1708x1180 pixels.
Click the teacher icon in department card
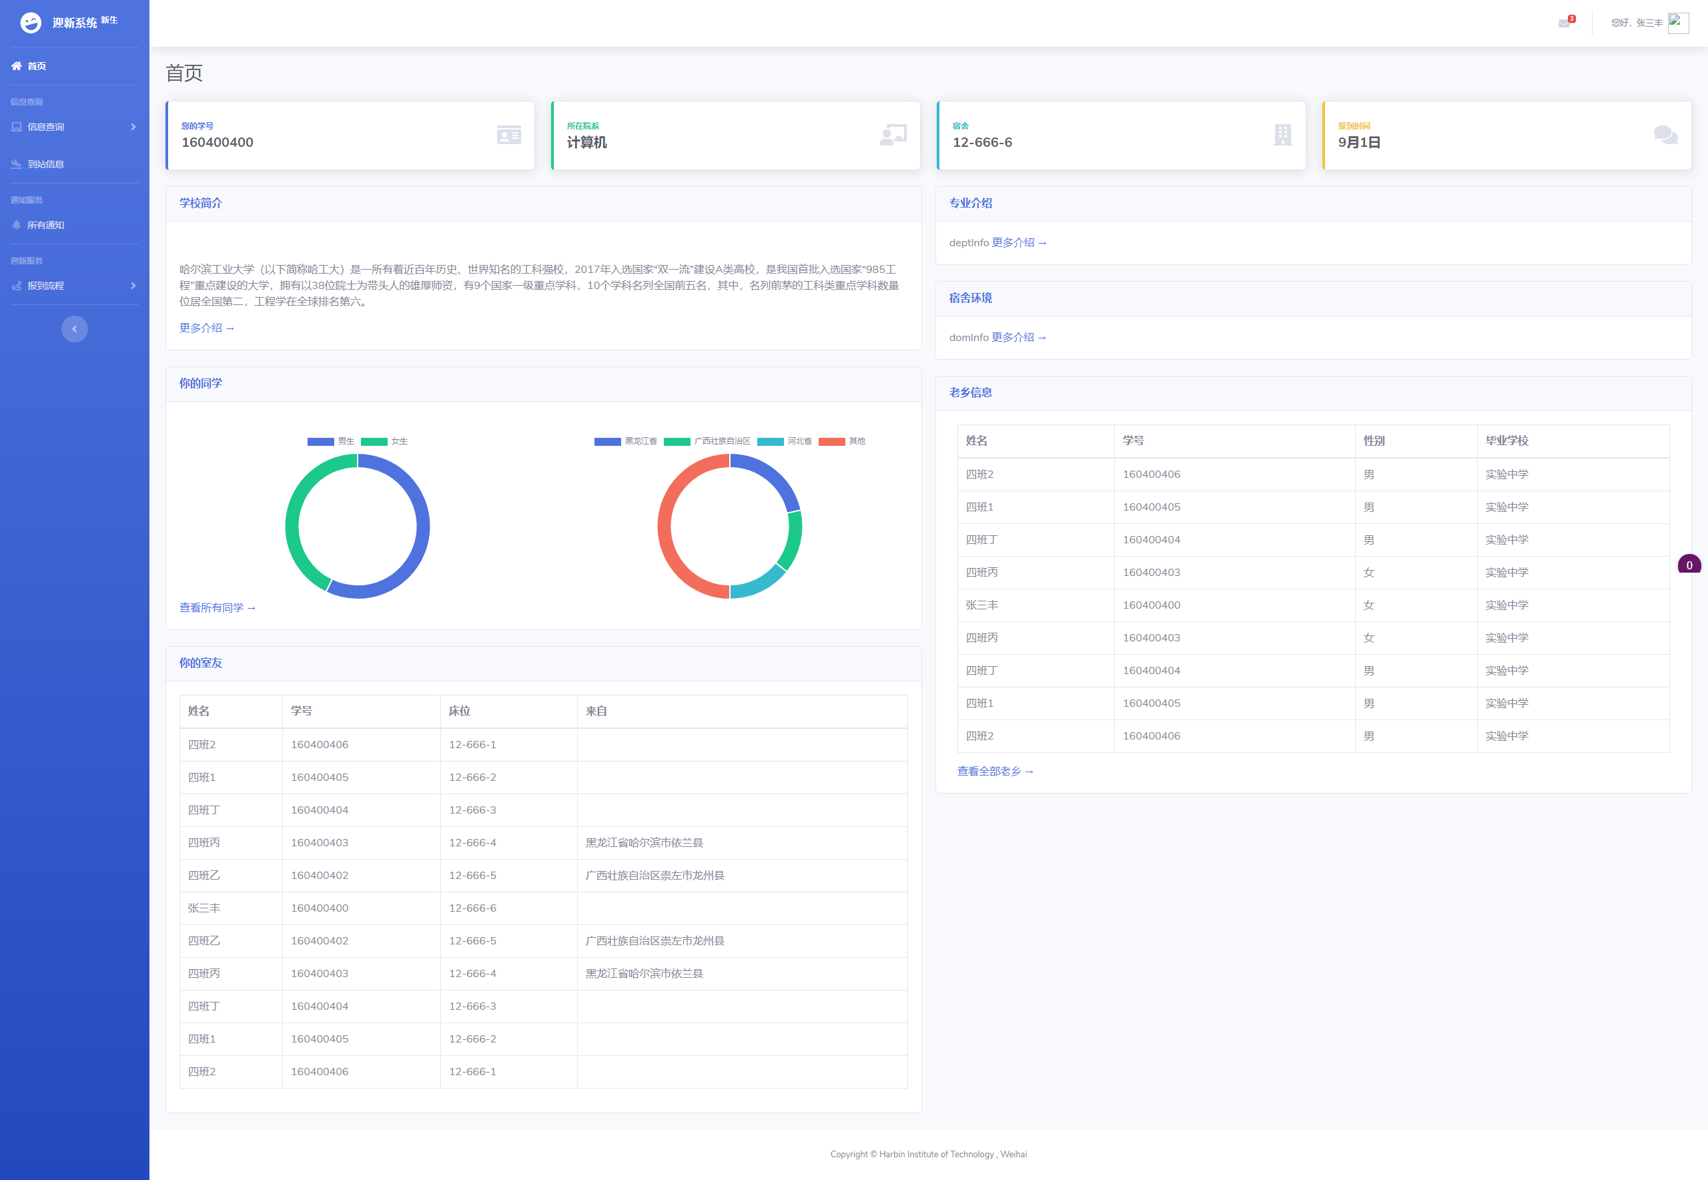[x=893, y=135]
